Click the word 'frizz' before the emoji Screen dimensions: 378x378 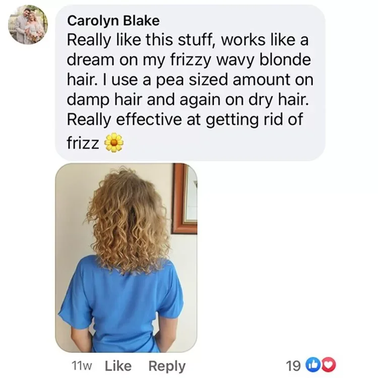click(83, 143)
